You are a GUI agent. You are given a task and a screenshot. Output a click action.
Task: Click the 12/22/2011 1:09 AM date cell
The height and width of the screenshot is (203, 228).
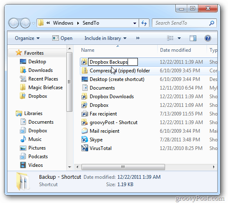(x=181, y=105)
